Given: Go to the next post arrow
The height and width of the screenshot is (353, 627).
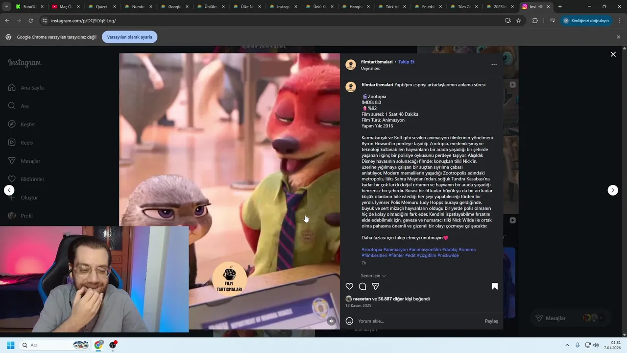Looking at the screenshot, I should click(613, 190).
